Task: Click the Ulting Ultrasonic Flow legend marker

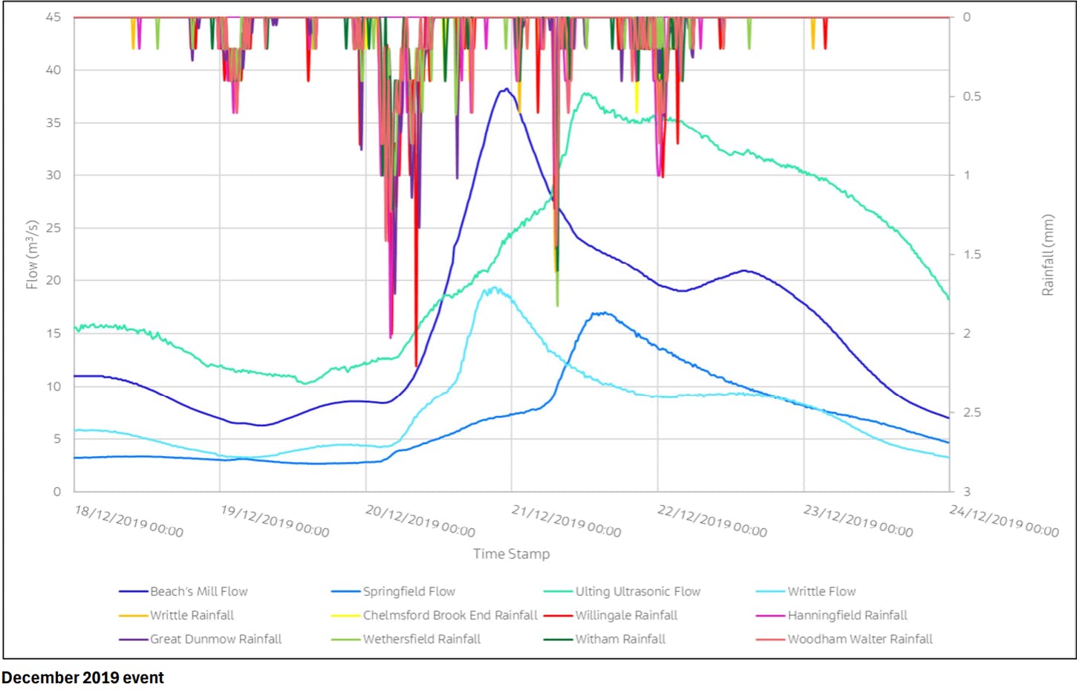Action: coord(556,591)
